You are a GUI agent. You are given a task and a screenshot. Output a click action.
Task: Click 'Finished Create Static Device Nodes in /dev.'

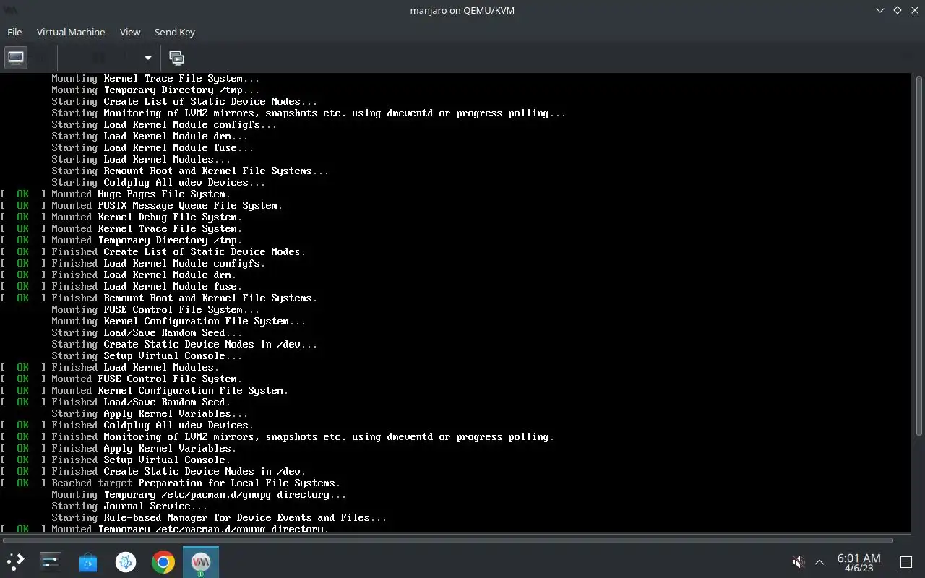(x=178, y=471)
